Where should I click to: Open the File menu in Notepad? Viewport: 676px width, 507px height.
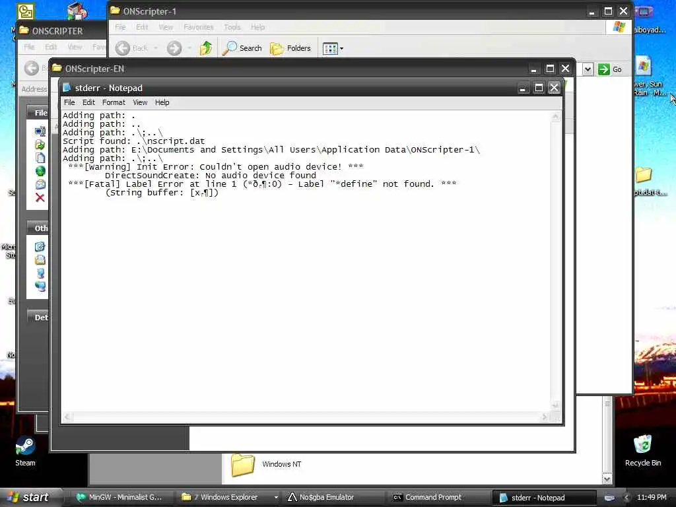click(x=69, y=102)
